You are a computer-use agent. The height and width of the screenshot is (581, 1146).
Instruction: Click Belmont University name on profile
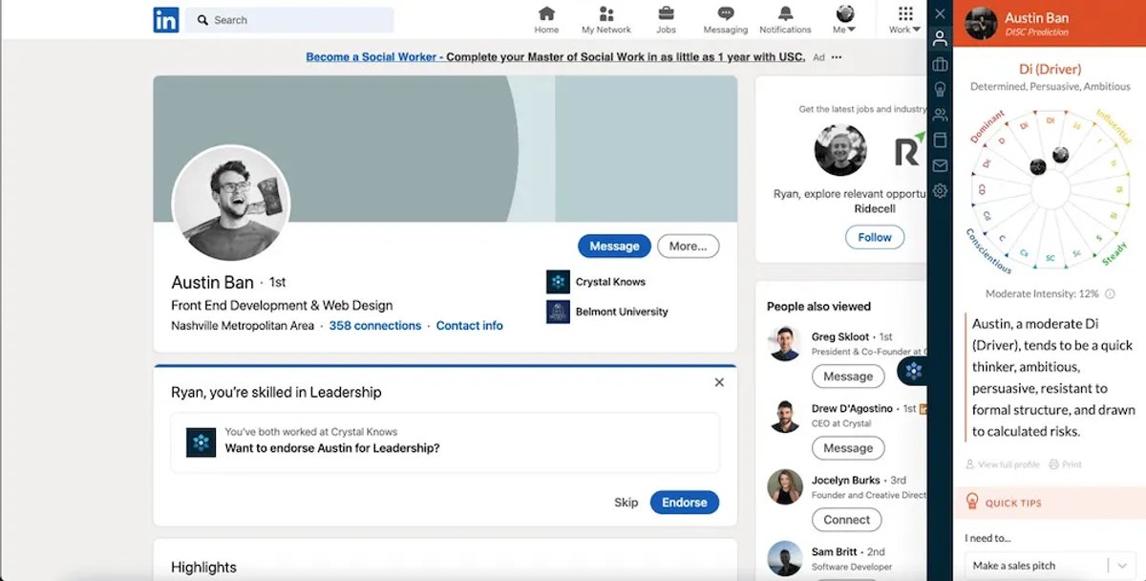click(x=622, y=312)
